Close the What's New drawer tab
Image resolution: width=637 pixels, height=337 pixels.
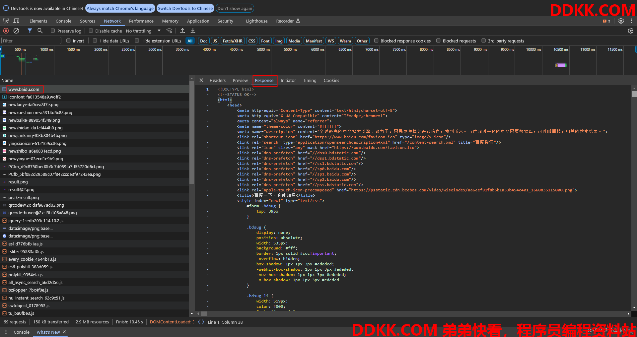click(x=64, y=332)
